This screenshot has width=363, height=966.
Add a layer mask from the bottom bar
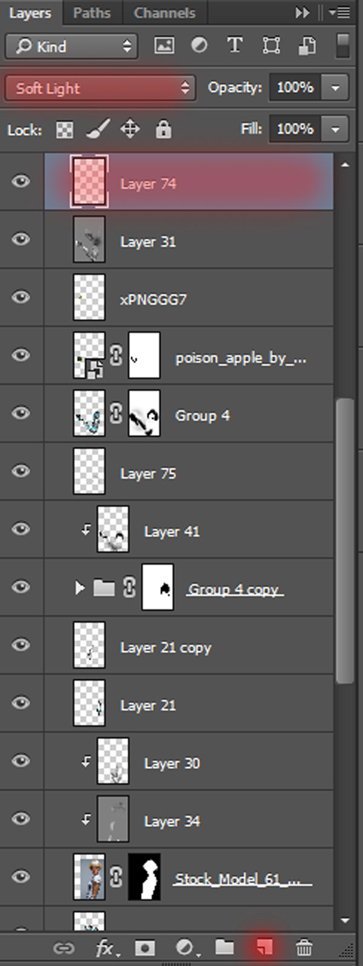tap(145, 947)
